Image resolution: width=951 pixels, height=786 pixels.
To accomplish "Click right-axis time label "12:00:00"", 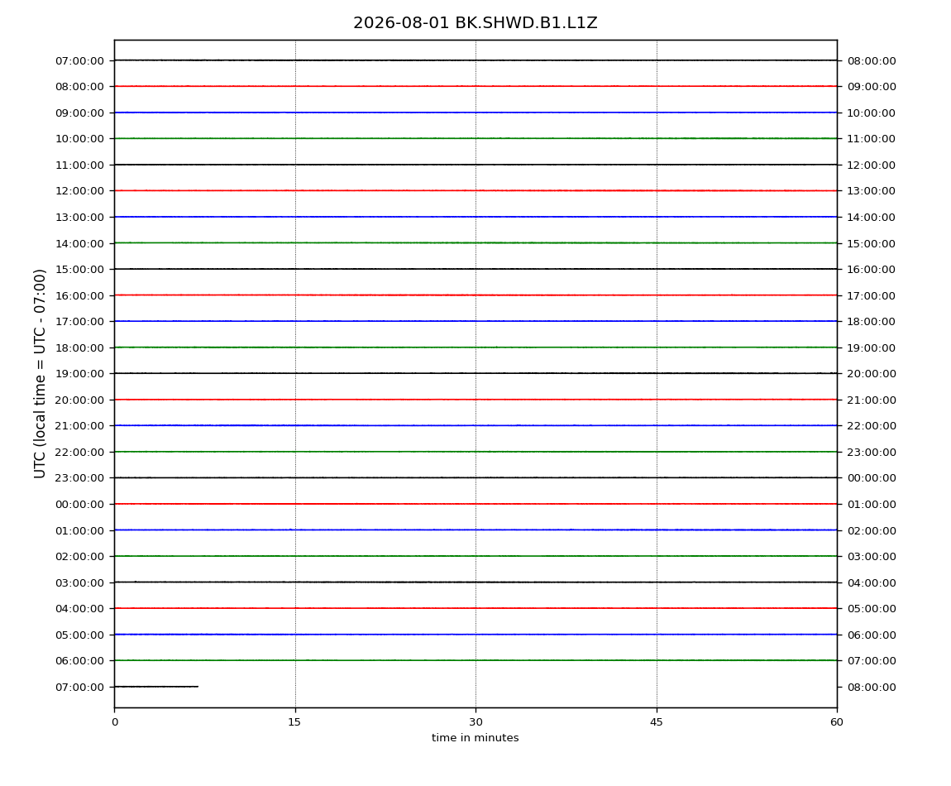I will click(x=872, y=165).
